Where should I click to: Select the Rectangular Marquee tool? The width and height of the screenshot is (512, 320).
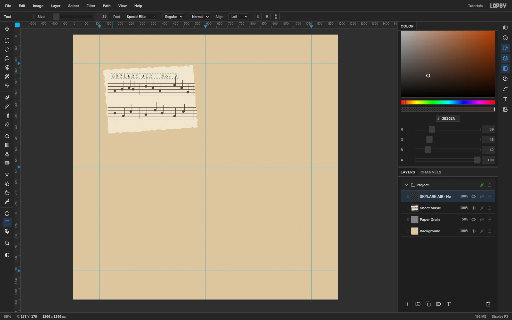click(7, 41)
